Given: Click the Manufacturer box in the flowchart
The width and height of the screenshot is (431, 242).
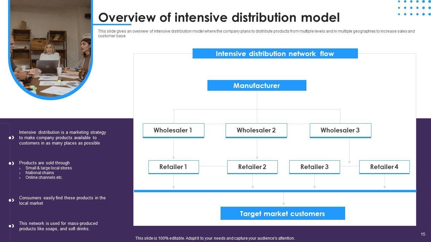Looking at the screenshot, I should point(257,85).
